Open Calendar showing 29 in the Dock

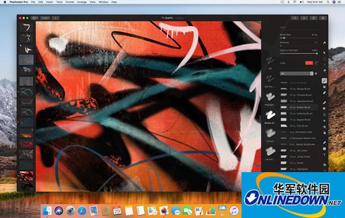tap(117, 211)
